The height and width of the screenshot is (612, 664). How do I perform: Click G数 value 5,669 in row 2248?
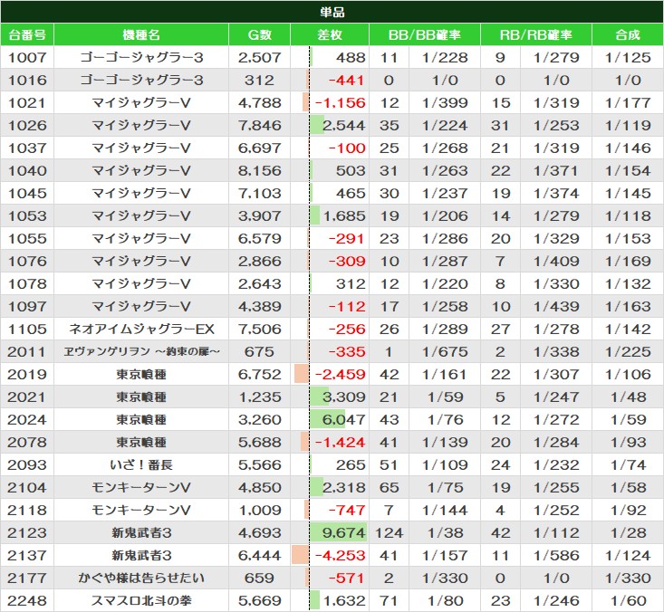(259, 601)
